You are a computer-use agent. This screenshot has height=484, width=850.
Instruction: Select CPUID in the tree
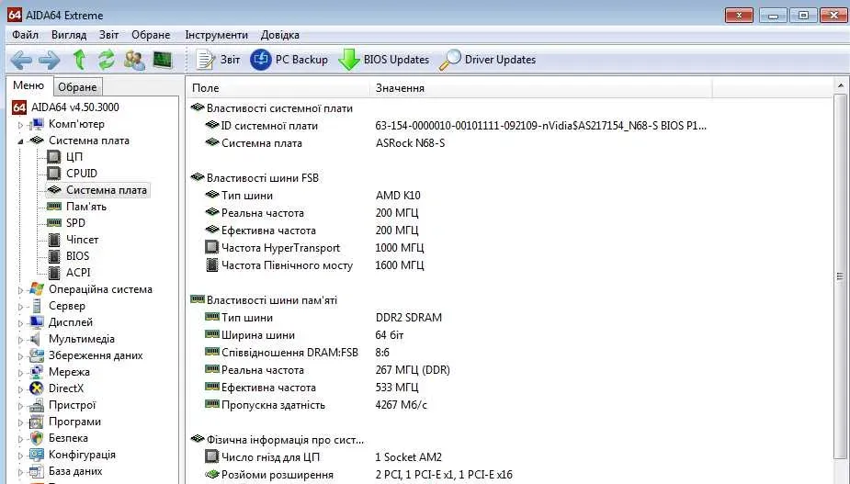(x=81, y=174)
